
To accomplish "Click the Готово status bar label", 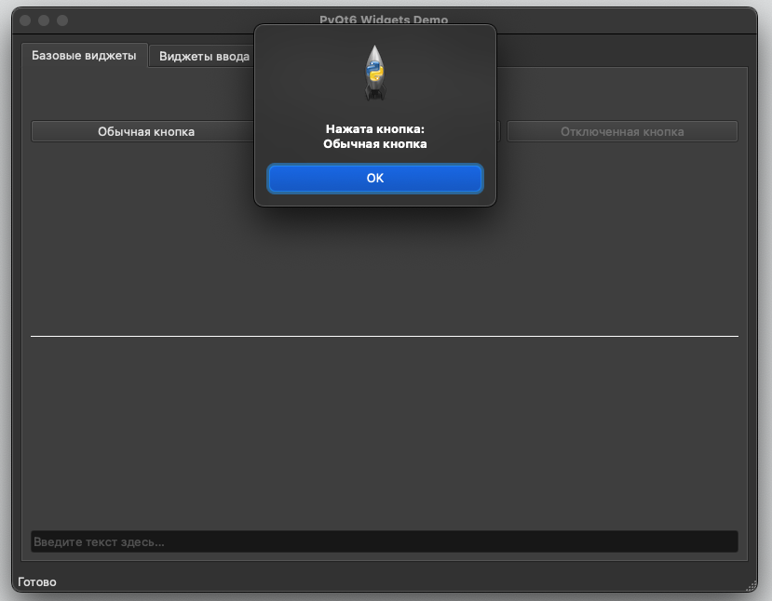I will click(38, 581).
